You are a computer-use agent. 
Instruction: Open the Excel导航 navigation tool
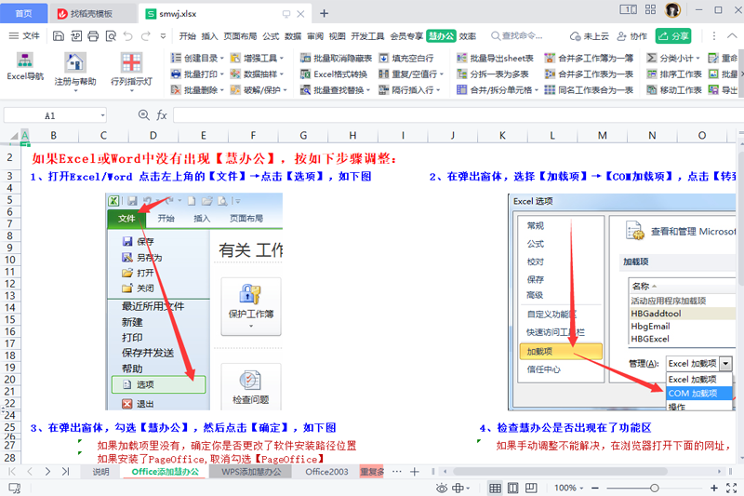pyautogui.click(x=25, y=66)
